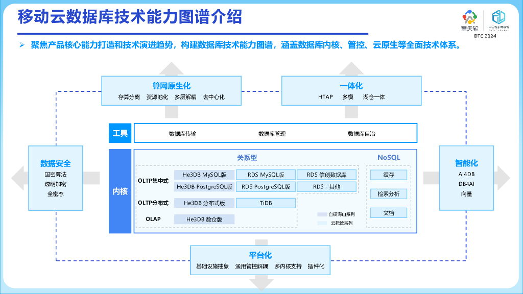Click the TiDB button
The height and width of the screenshot is (294, 523).
(266, 203)
